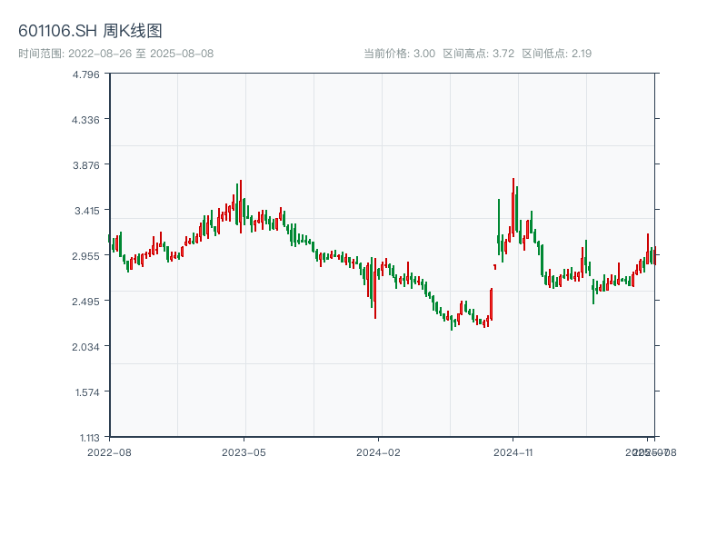Viewport: 727px width, 545px height.
Task: Select the 2023-05 x-axis date label
Action: (x=244, y=451)
